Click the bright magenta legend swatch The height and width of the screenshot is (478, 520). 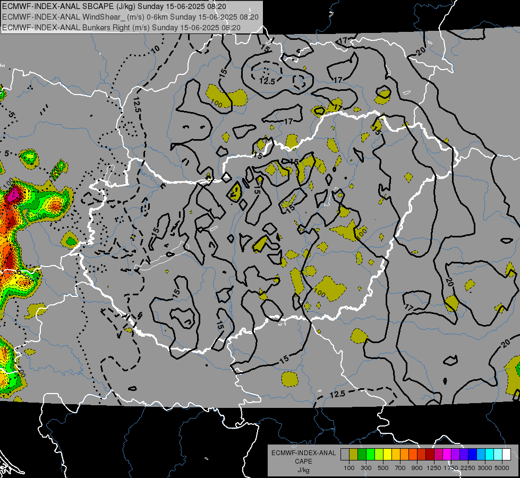[x=447, y=455]
